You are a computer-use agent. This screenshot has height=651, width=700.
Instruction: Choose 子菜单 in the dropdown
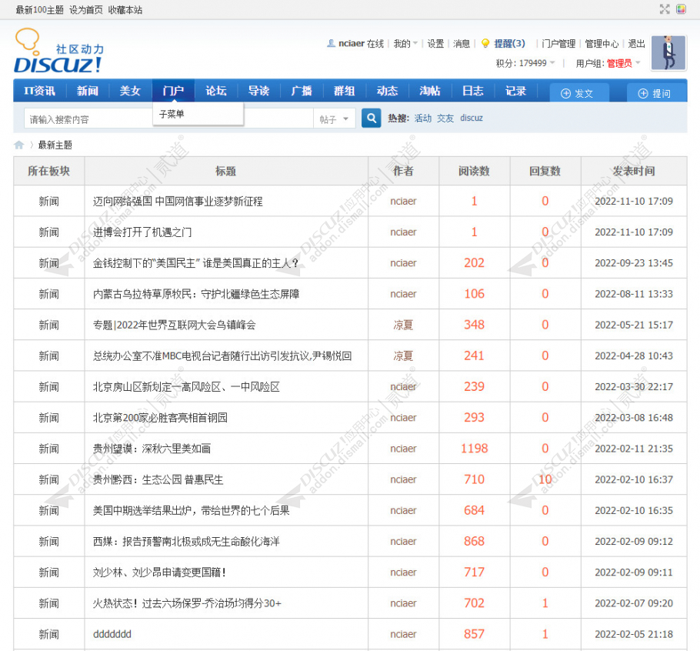pos(198,114)
